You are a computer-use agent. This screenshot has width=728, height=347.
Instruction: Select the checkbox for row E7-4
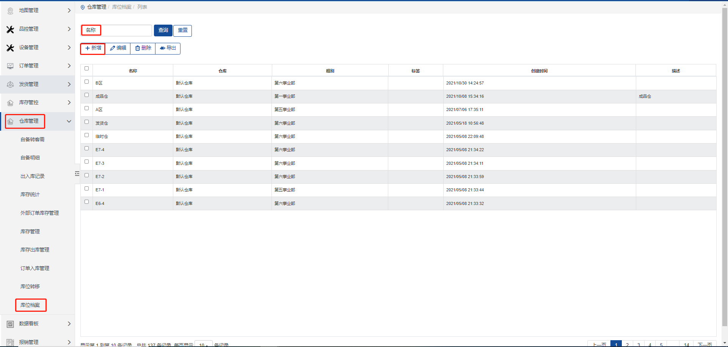coord(86,148)
